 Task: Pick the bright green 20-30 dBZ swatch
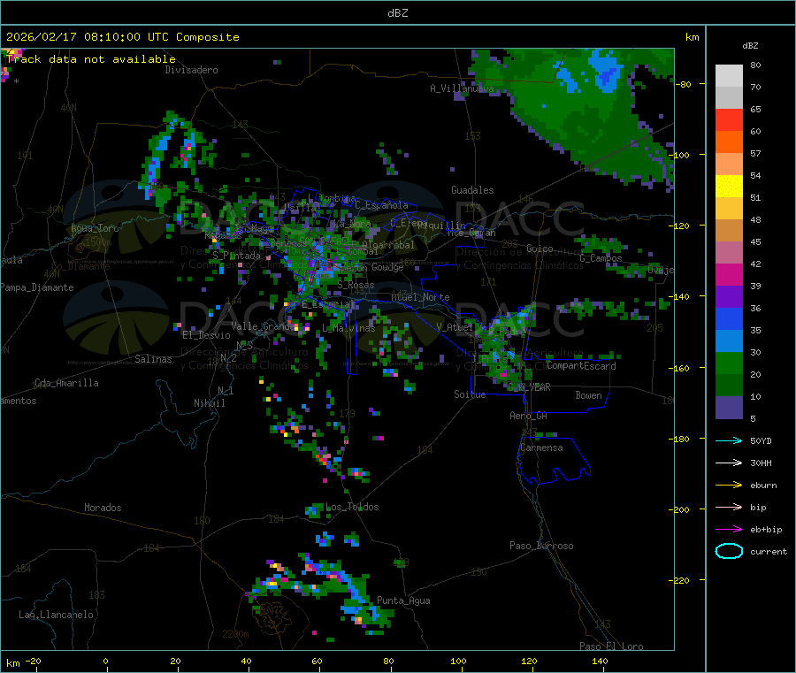click(x=729, y=363)
